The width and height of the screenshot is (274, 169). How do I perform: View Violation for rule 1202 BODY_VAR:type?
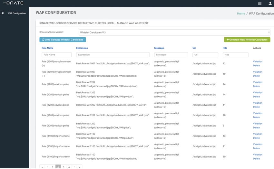point(258,113)
